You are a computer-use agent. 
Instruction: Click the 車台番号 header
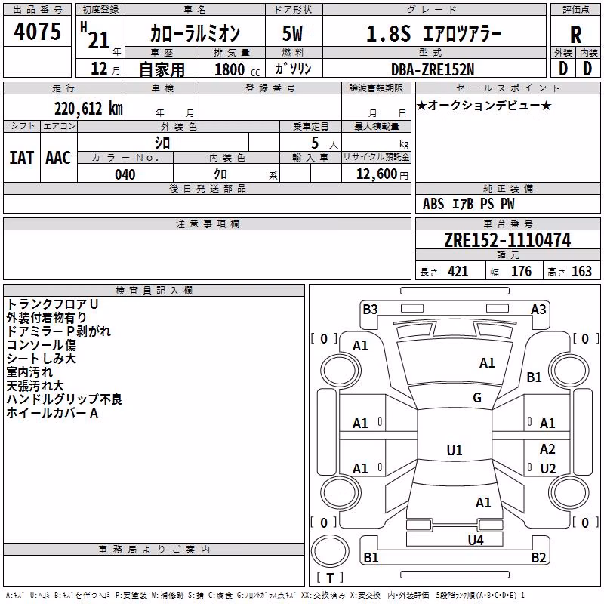click(x=508, y=223)
